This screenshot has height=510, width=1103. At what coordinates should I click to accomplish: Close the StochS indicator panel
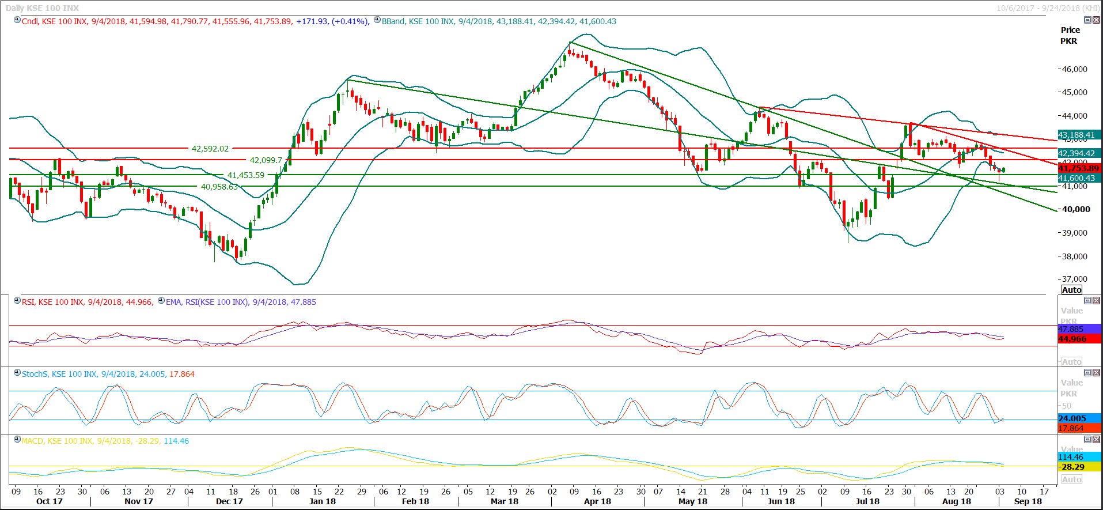(1096, 372)
